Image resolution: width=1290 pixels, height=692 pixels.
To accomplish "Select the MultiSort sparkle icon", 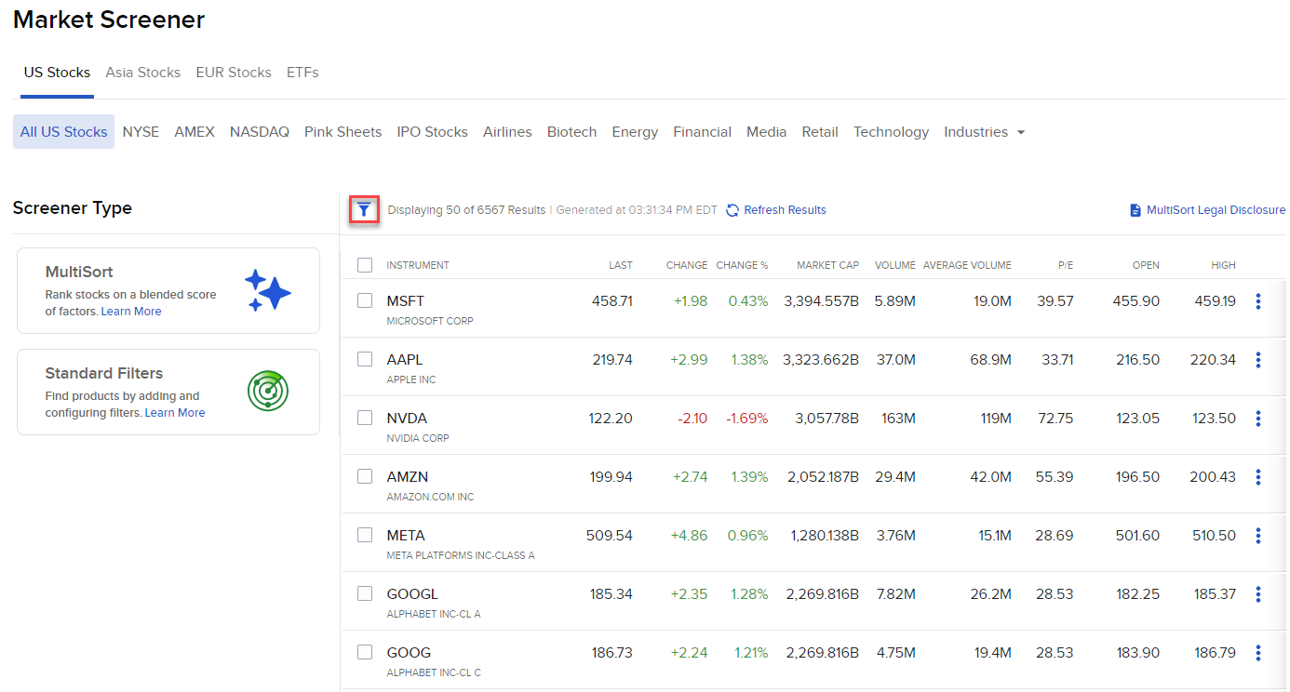I will pos(268,289).
